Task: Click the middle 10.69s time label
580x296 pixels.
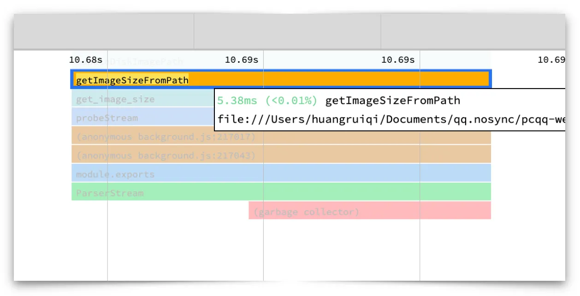Action: click(397, 60)
